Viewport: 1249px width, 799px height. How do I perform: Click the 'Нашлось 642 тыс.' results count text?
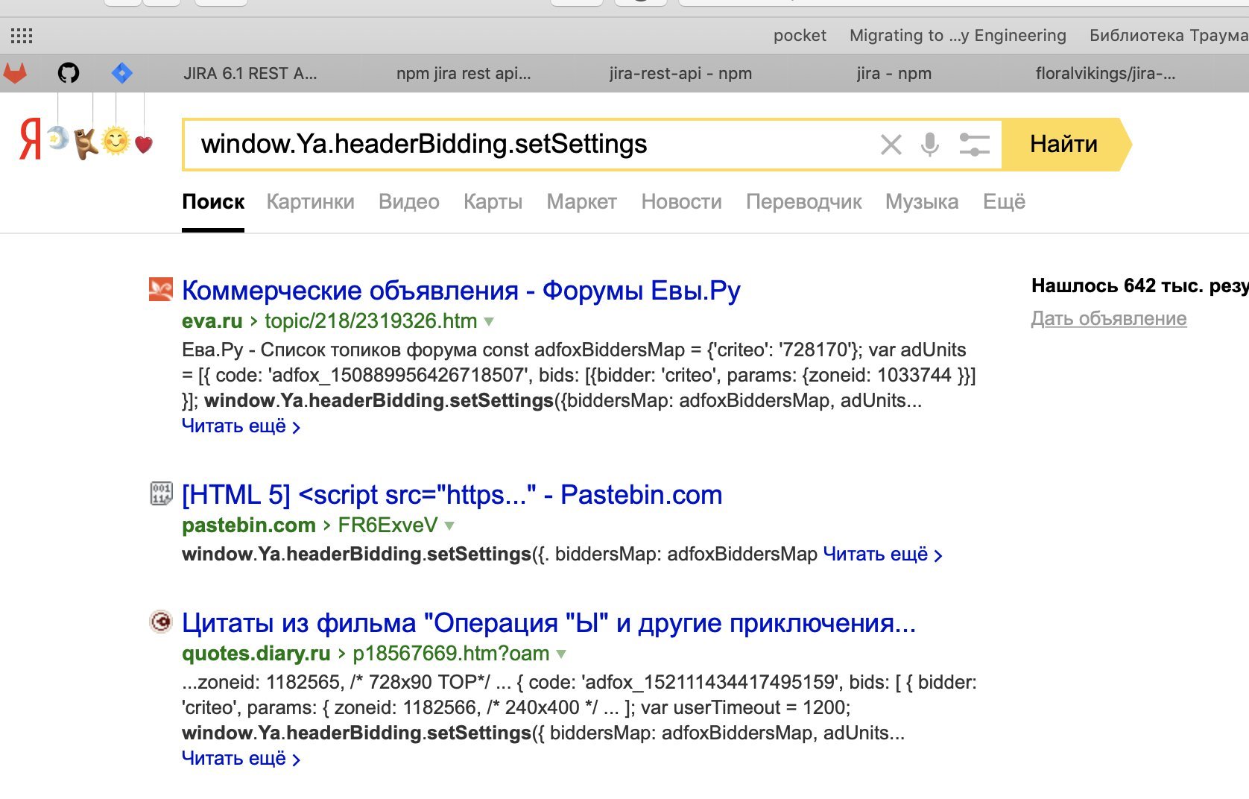point(1140,286)
